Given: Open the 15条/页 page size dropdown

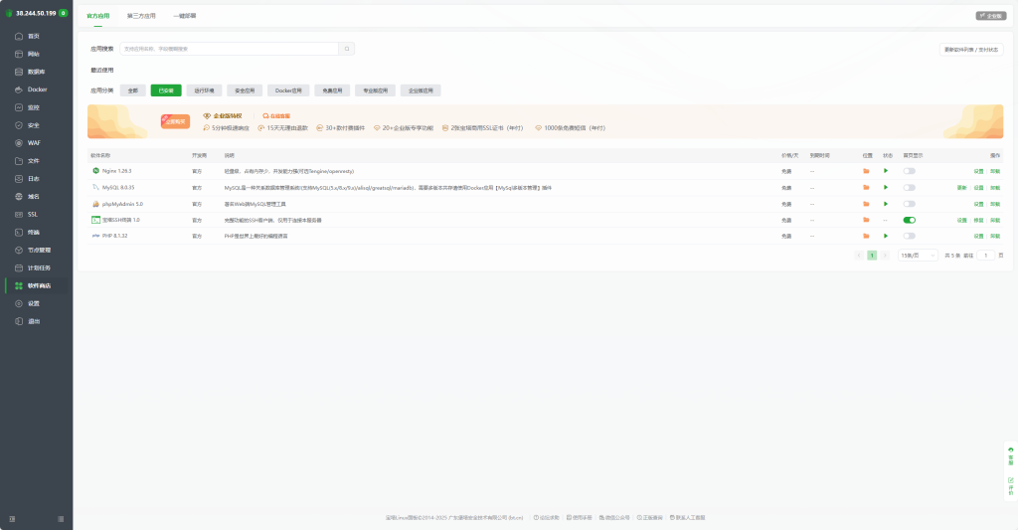Looking at the screenshot, I should pyautogui.click(x=918, y=256).
